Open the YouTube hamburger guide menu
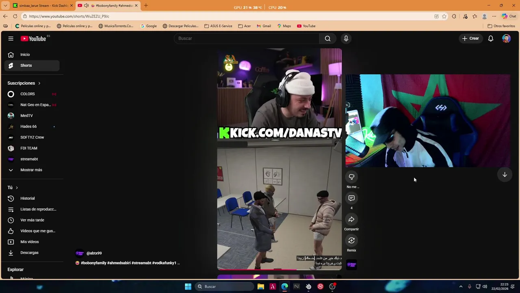Screen dimensions: 520x293 (11, 38)
